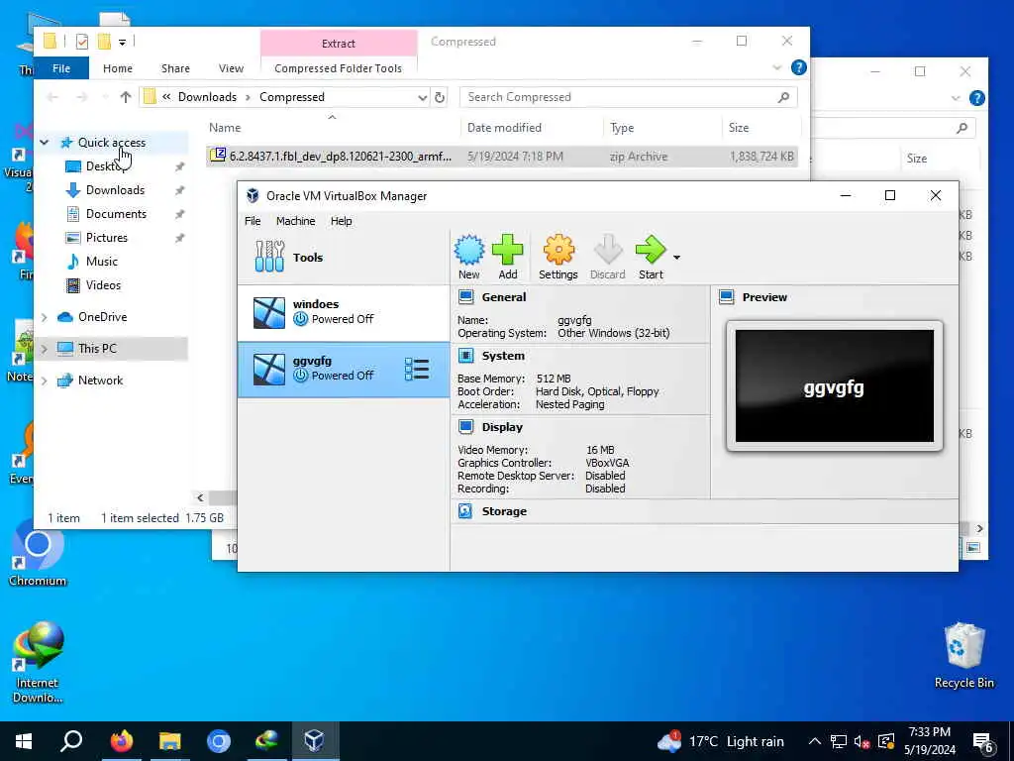Screen dimensions: 1014x761
Task: Open Compressed Folder Tools tab
Action: click(339, 68)
